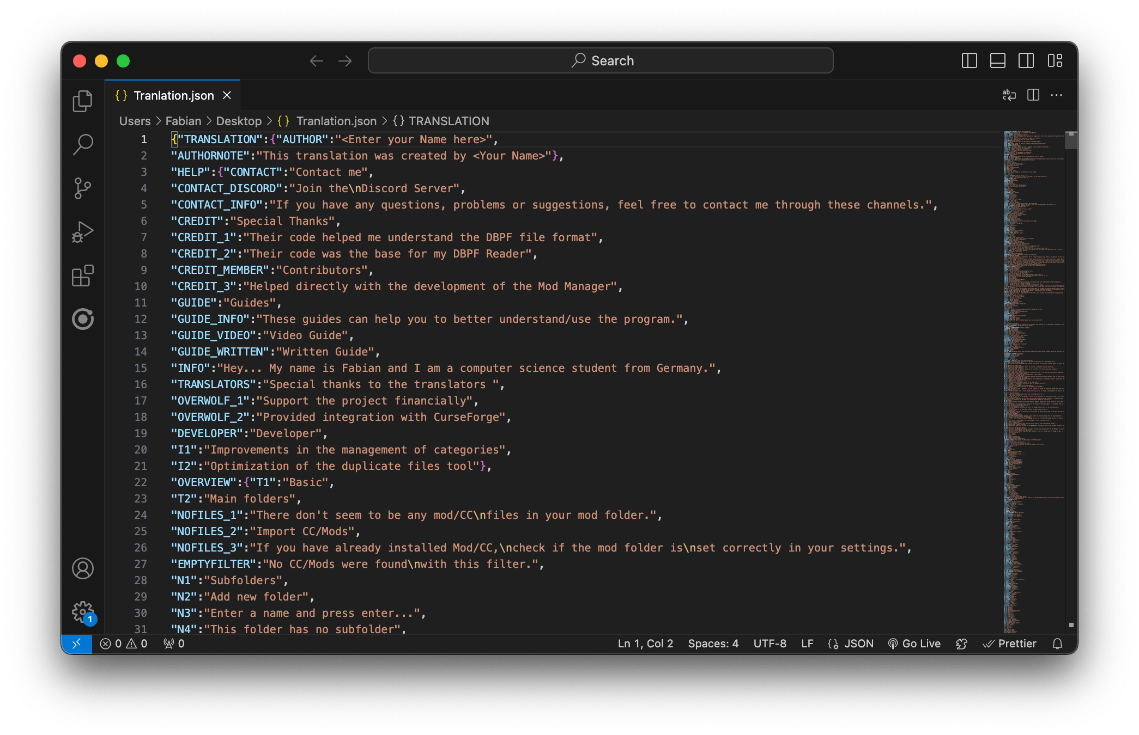Viewport: 1139px width, 735px height.
Task: Open errors and warnings in status bar
Action: click(124, 644)
